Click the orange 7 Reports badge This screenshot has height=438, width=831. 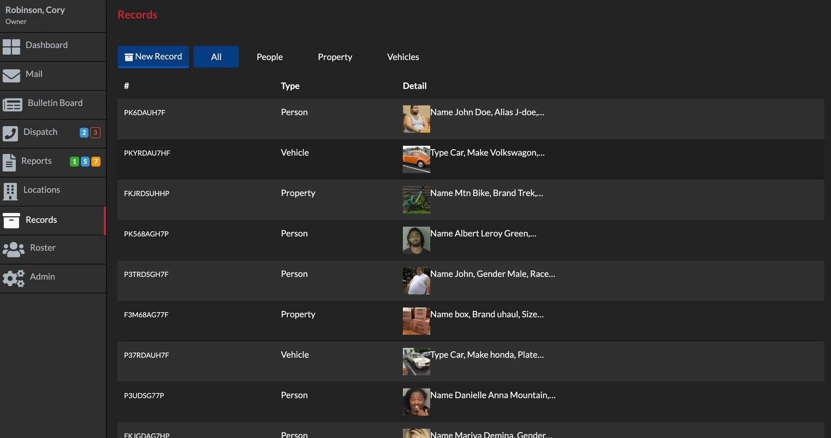tap(96, 161)
